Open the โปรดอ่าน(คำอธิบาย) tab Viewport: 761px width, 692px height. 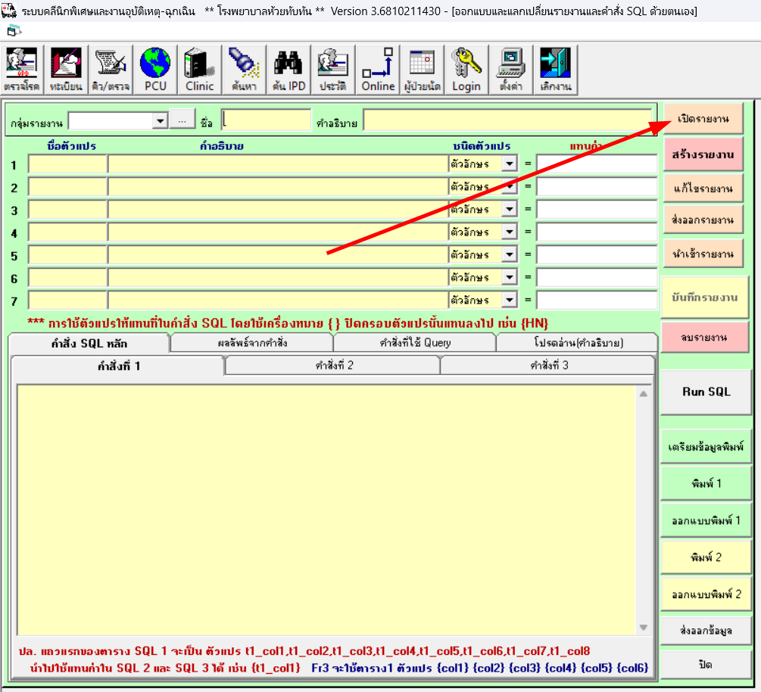[x=578, y=343]
